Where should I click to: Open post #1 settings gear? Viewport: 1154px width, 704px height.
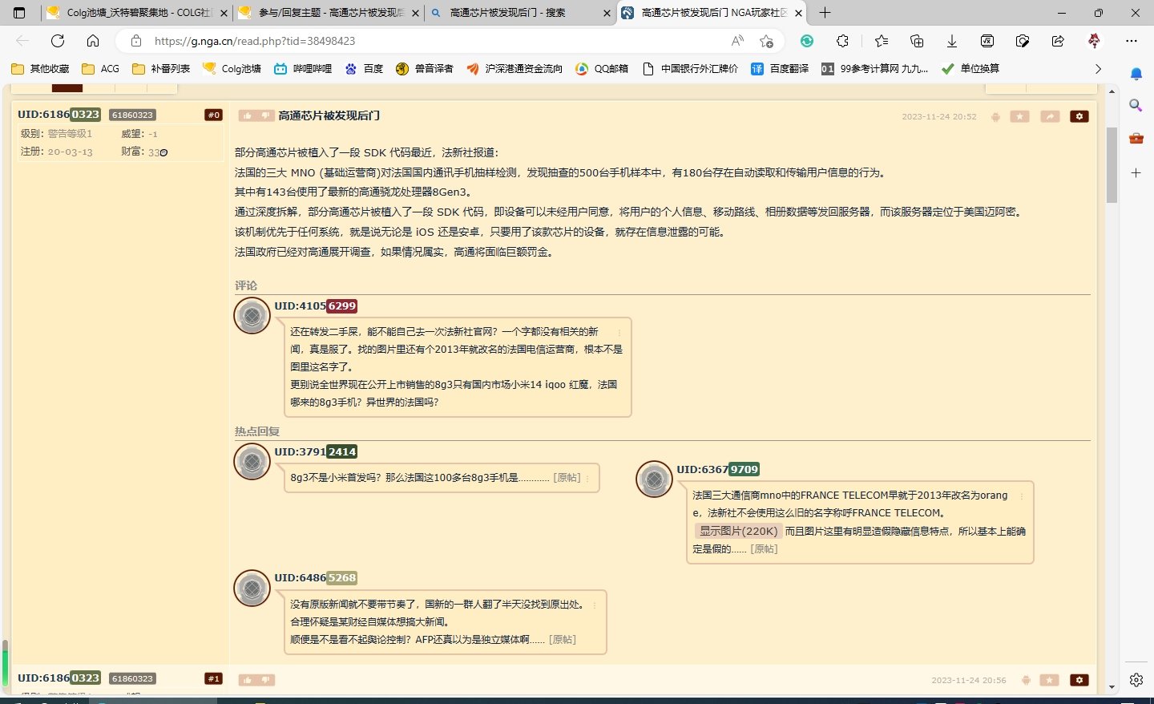click(1079, 680)
